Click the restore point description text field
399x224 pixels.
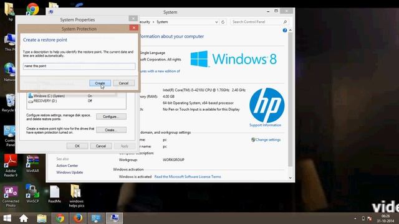pos(79,66)
